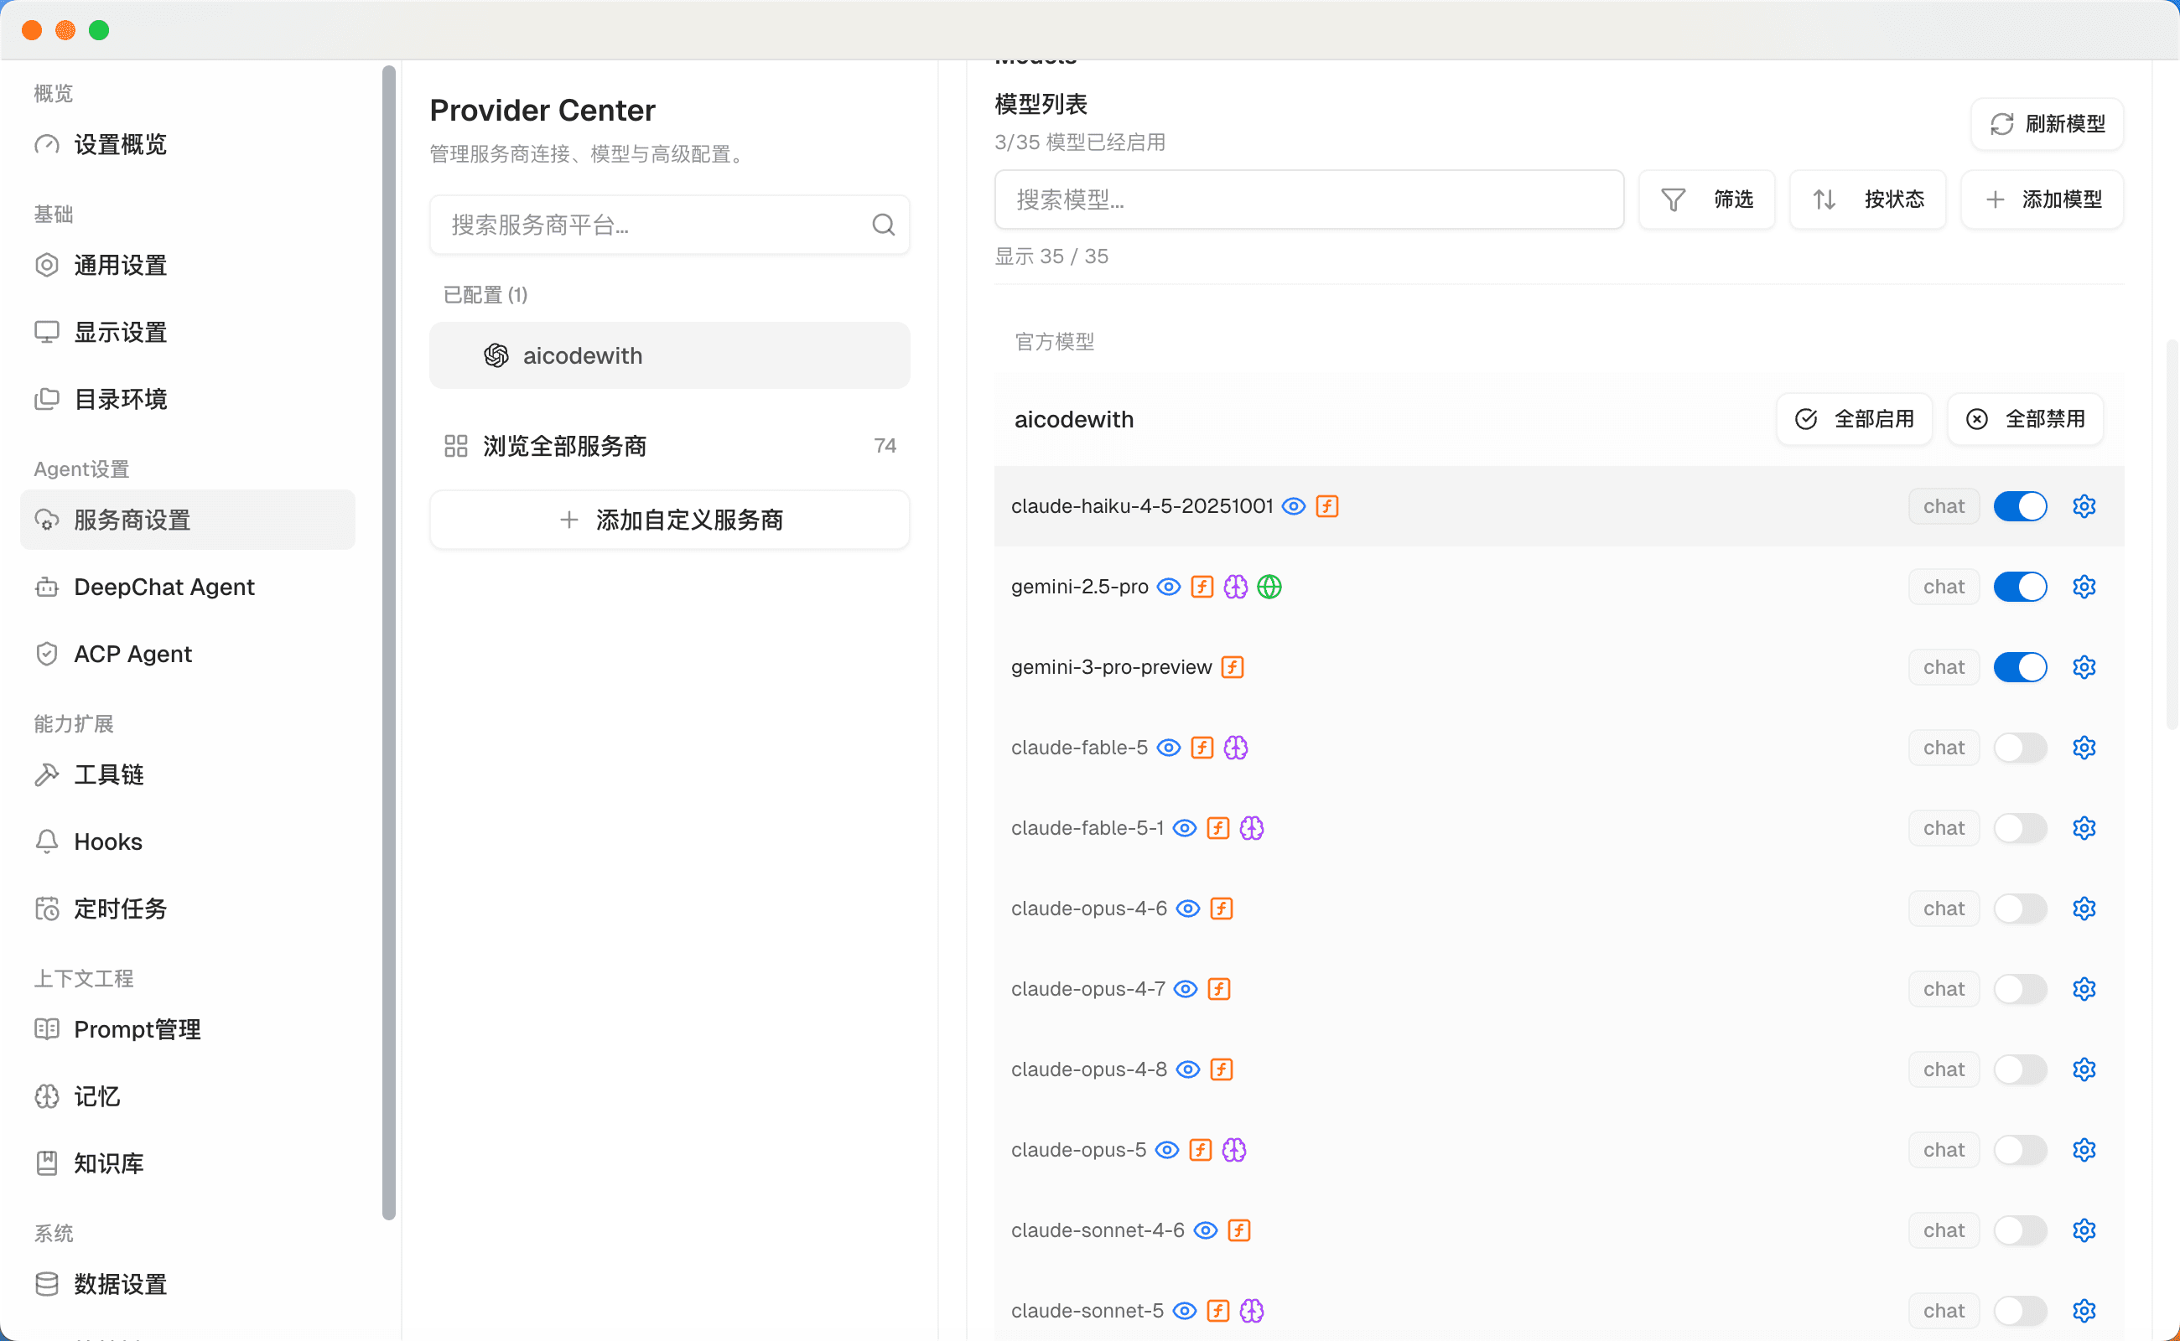2180x1341 pixels.
Task: Select the aicodewith configured provider
Action: click(669, 355)
